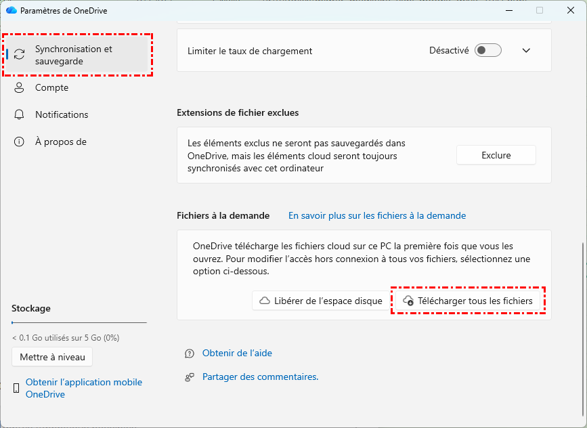Open the Partager des commentaires link
587x428 pixels.
(x=260, y=377)
